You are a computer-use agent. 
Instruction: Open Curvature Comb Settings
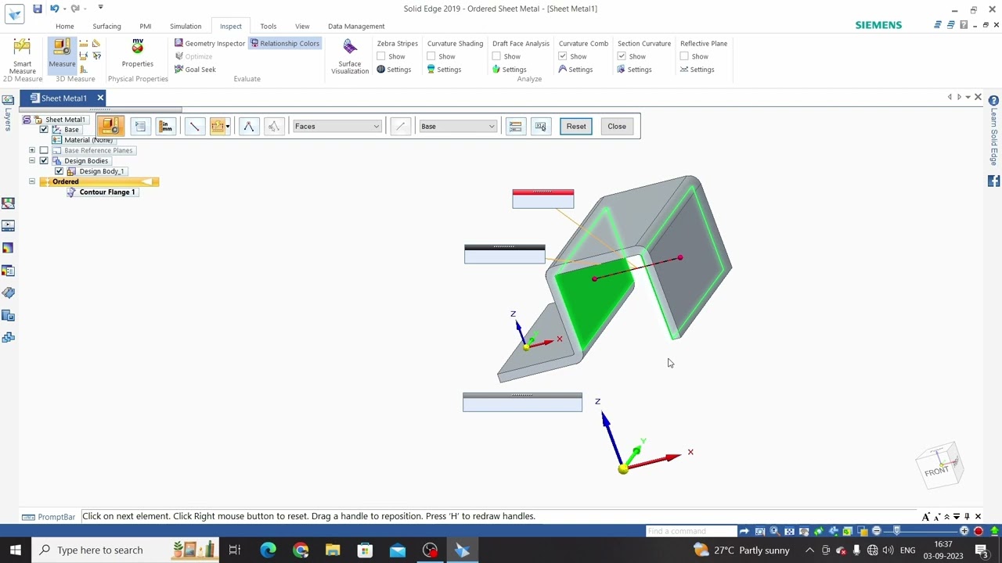coord(575,70)
